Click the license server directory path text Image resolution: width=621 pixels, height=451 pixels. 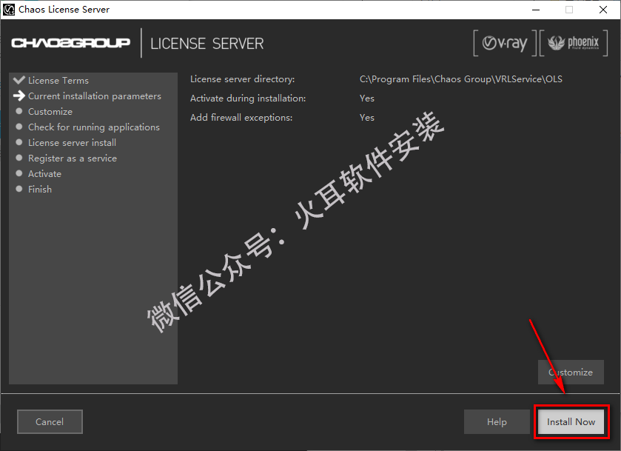pos(460,79)
